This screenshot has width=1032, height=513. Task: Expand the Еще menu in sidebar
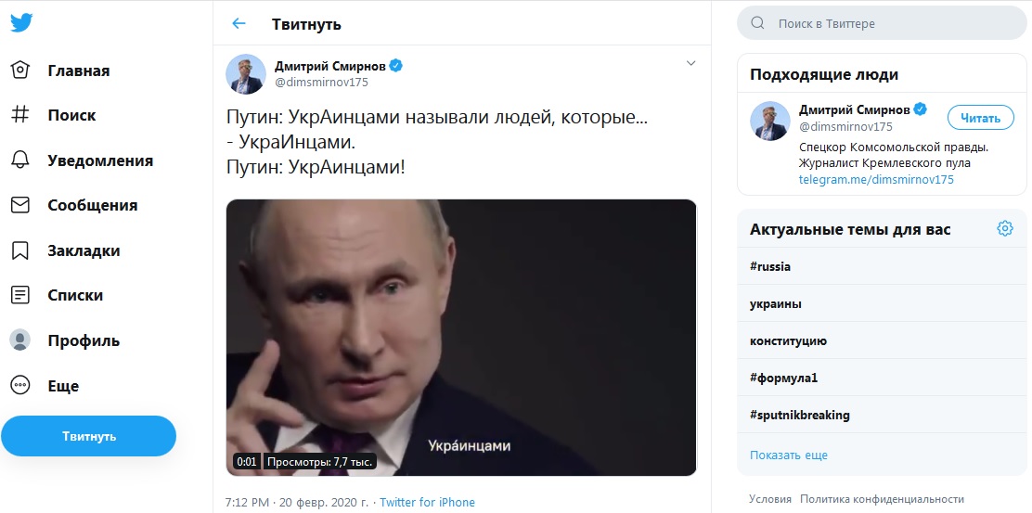coord(20,385)
